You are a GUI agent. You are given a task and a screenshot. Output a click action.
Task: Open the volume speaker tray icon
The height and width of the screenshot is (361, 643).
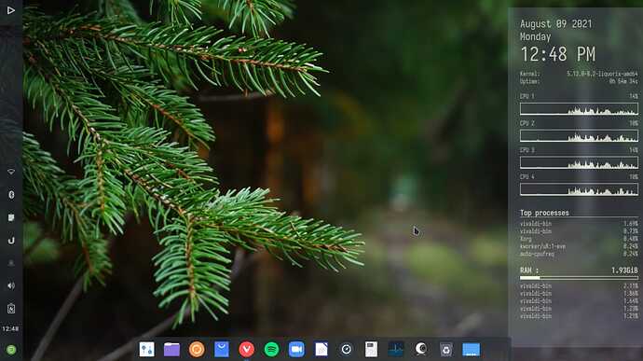[11, 285]
